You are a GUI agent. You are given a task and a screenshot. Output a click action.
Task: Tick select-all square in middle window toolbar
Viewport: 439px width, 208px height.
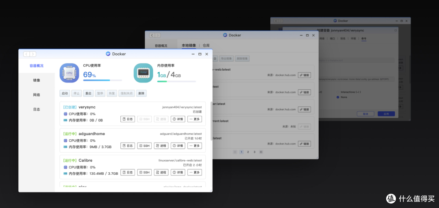tap(215, 59)
